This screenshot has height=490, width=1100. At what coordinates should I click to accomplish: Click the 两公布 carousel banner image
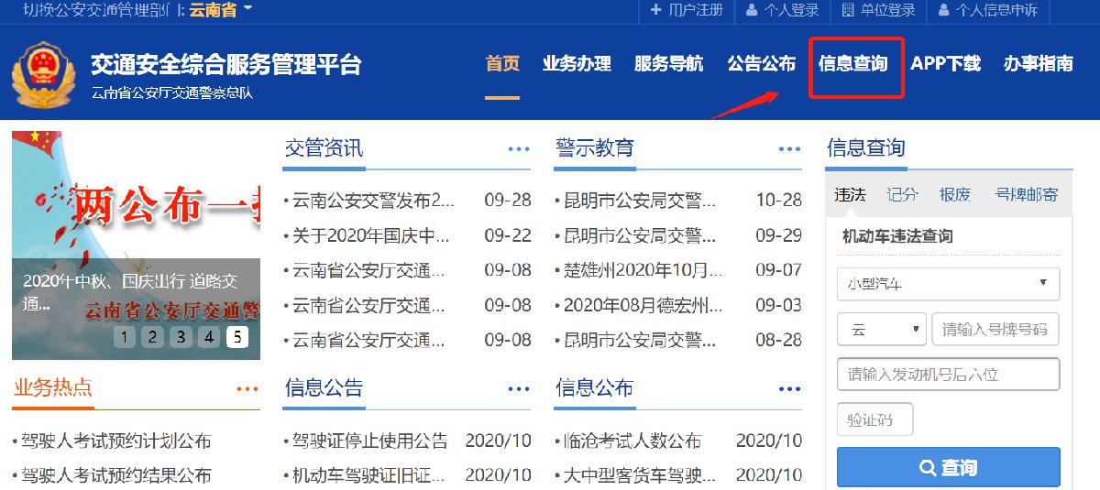[136, 245]
